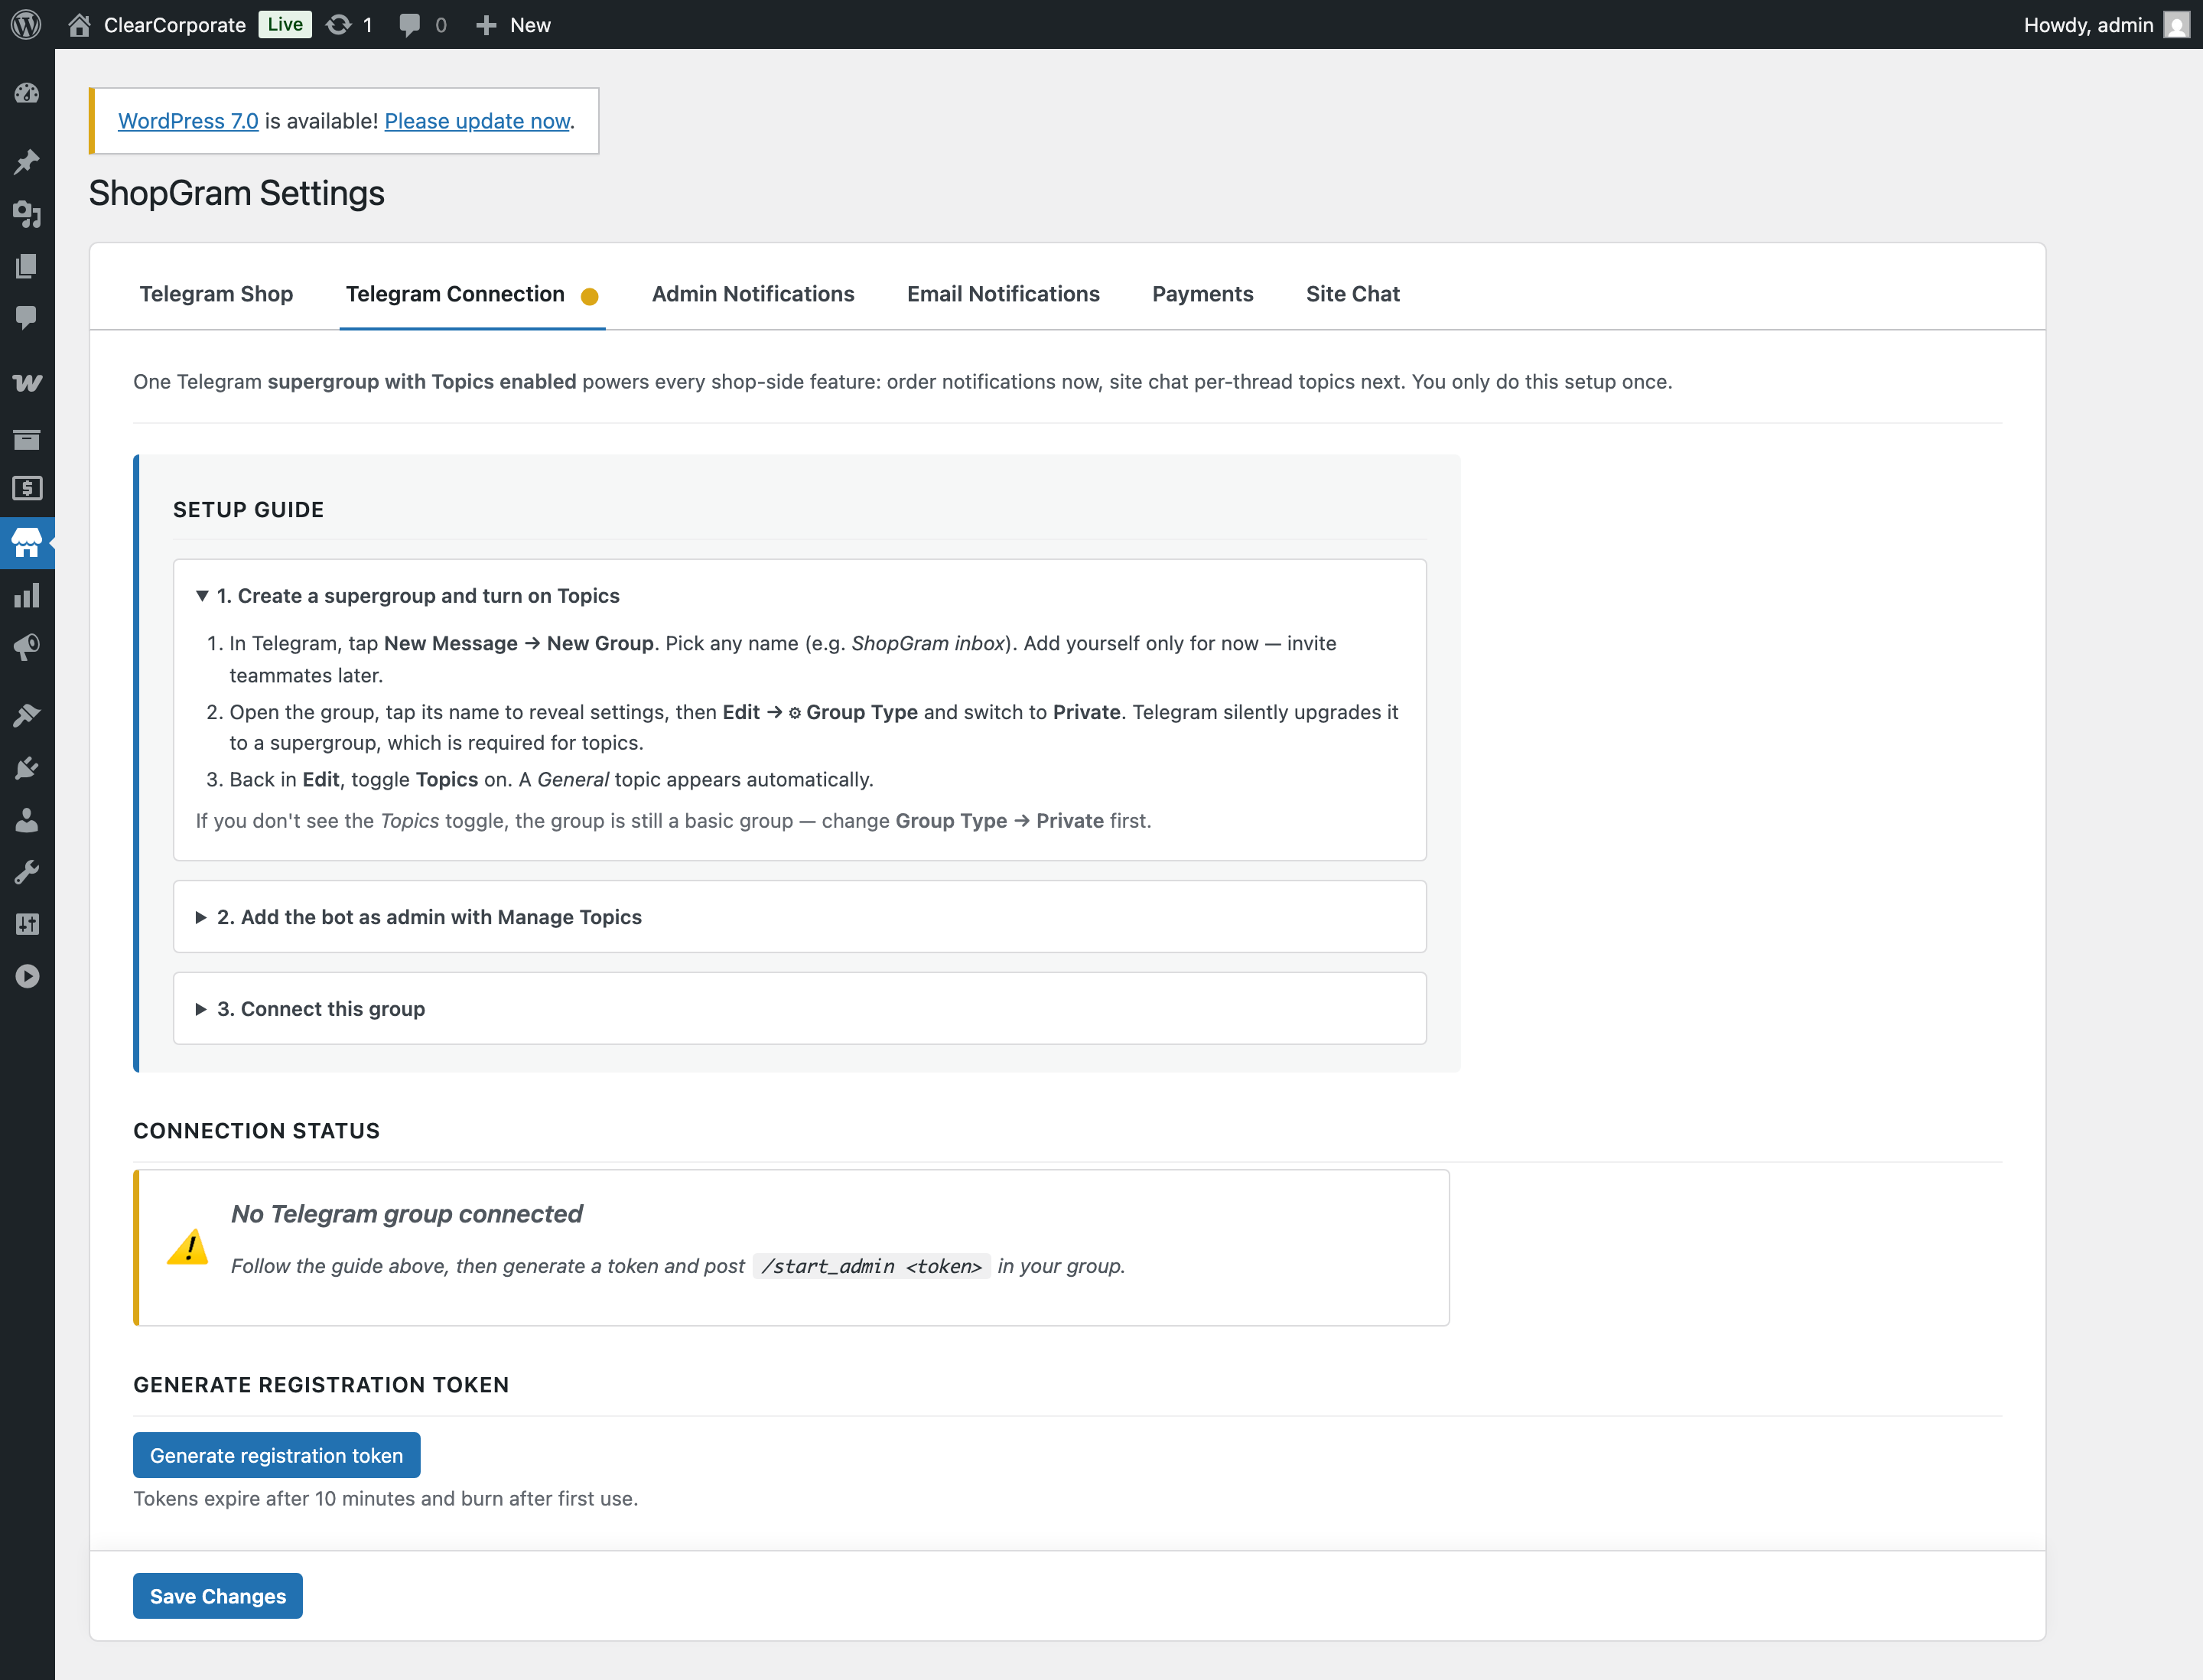Open the Site Chat tab
This screenshot has width=2203, height=1680.
coord(1352,294)
